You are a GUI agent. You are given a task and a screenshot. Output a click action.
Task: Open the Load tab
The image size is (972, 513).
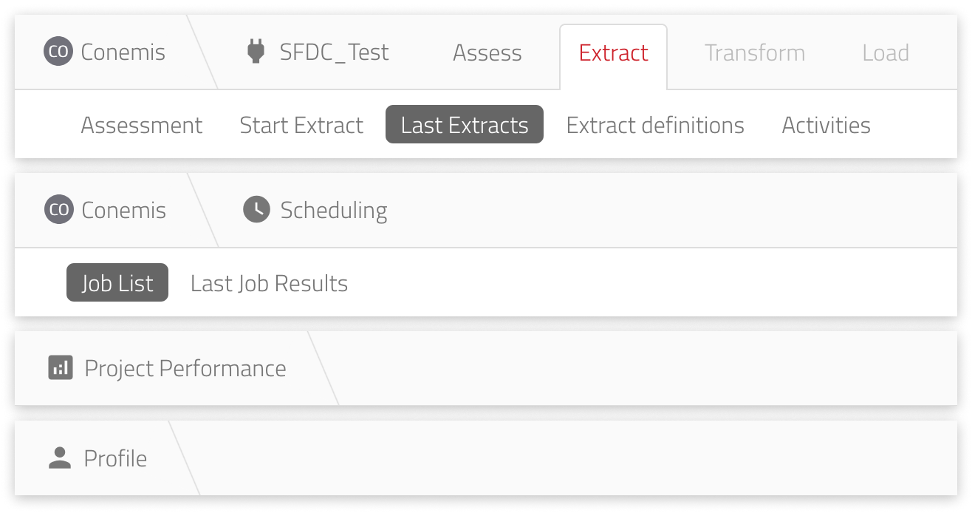click(x=885, y=52)
